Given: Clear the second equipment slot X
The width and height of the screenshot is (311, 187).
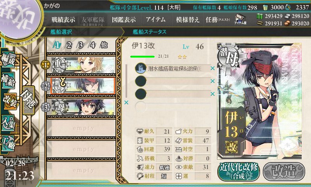Looking at the screenshot, I should (x=212, y=81).
